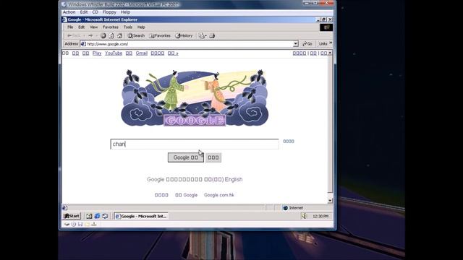This screenshot has width=463, height=260.
Task: Click the third quick launch icon
Action: 105,216
